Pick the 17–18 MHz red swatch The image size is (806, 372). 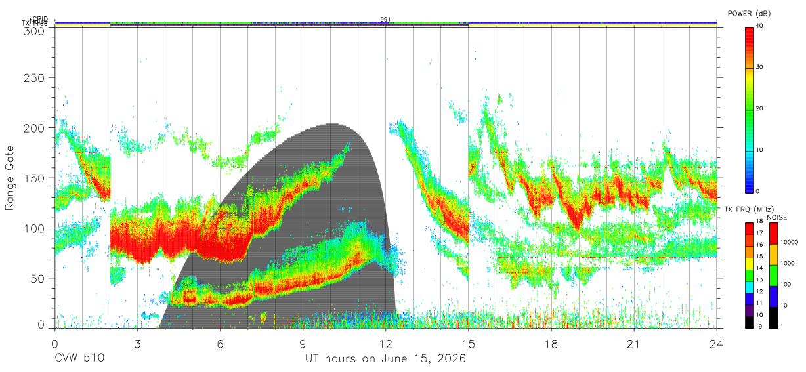pos(749,228)
